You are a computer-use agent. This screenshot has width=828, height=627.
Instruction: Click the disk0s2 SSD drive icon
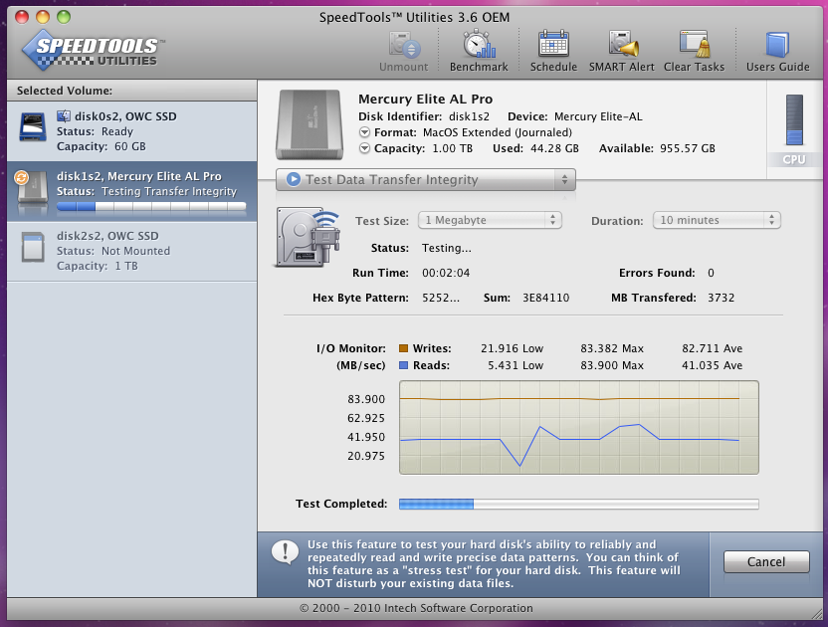33,126
